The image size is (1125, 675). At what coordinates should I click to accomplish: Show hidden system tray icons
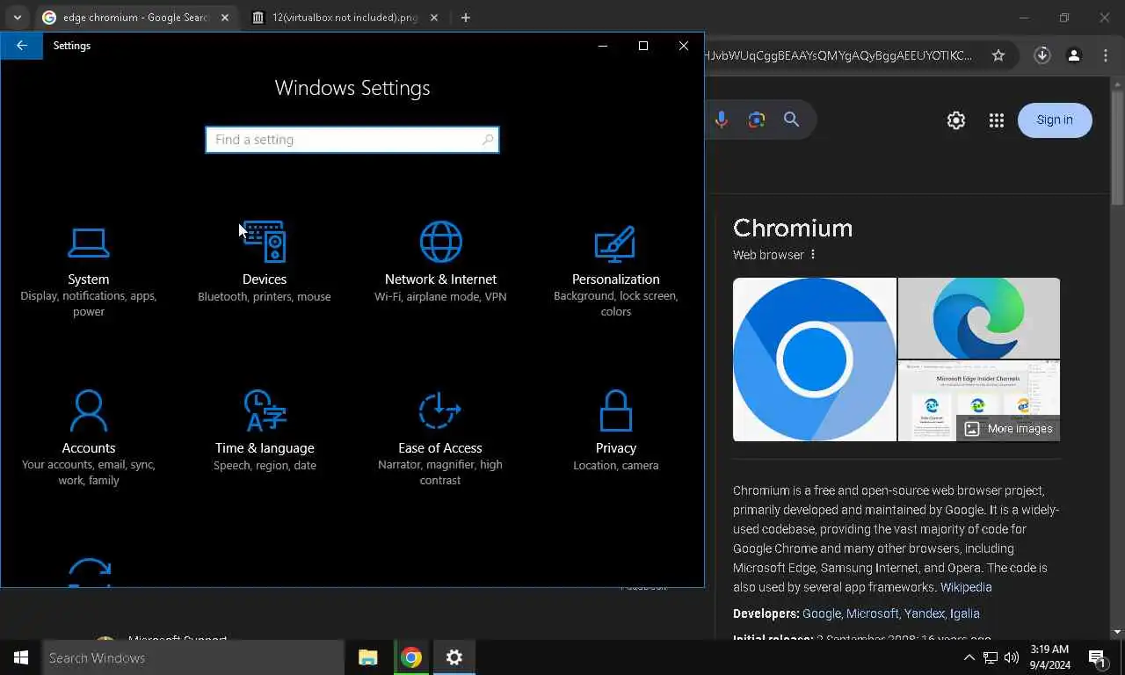[969, 657]
